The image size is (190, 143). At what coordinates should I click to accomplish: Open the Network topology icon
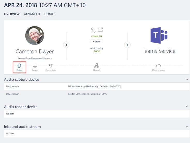(x=97, y=66)
